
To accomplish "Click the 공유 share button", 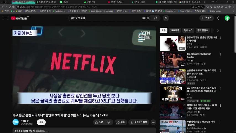I will click(x=121, y=122).
